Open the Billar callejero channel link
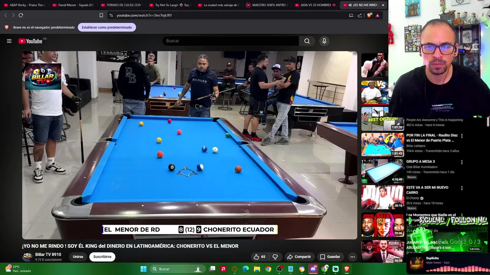 [416, 146]
